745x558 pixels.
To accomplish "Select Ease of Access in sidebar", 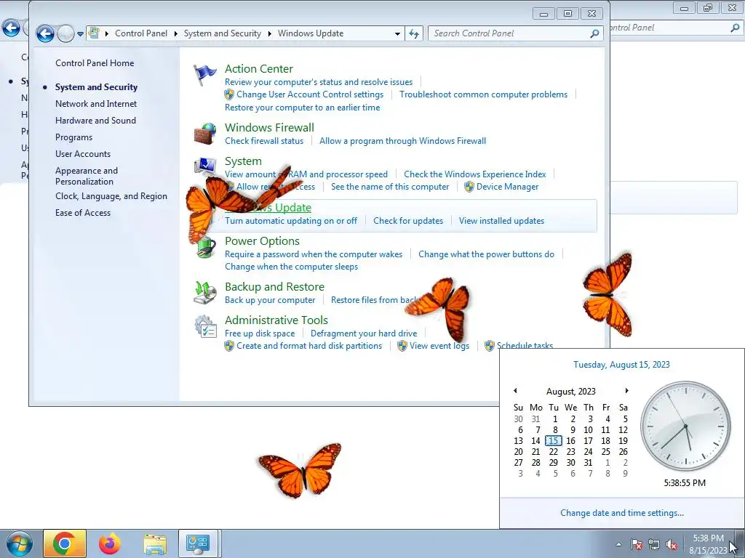I will click(83, 213).
